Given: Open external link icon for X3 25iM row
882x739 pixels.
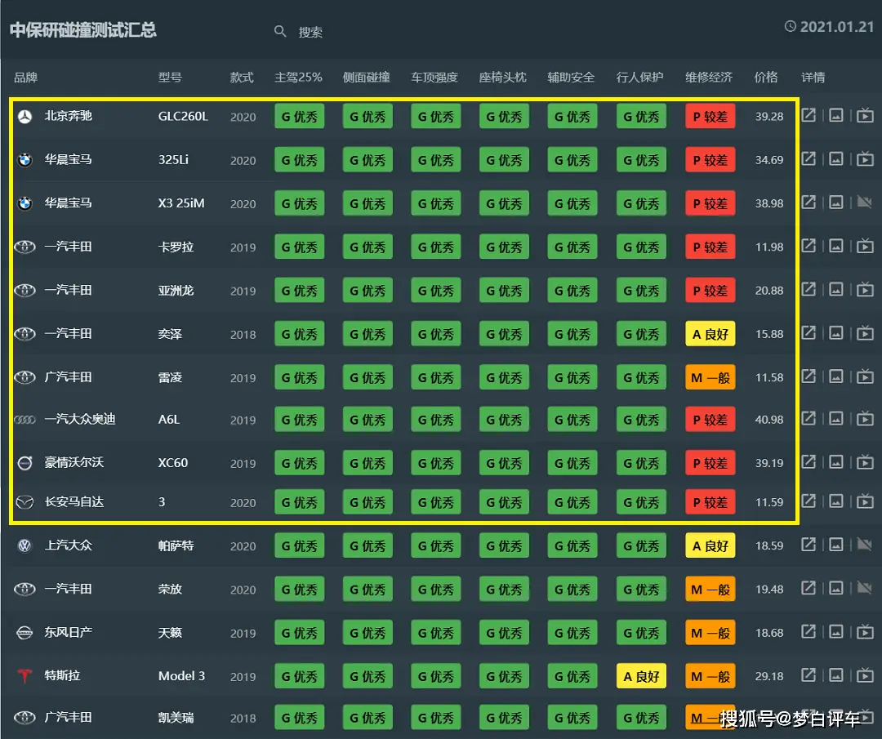Looking at the screenshot, I should tap(808, 203).
